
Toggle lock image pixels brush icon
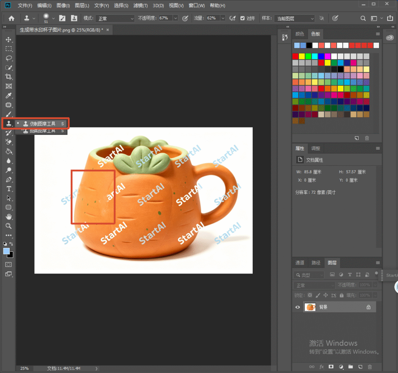tap(318, 295)
